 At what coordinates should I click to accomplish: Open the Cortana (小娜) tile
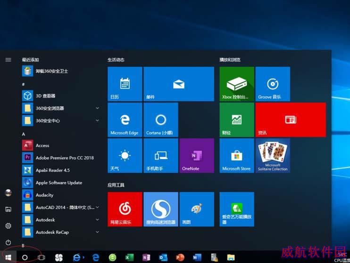click(161, 120)
